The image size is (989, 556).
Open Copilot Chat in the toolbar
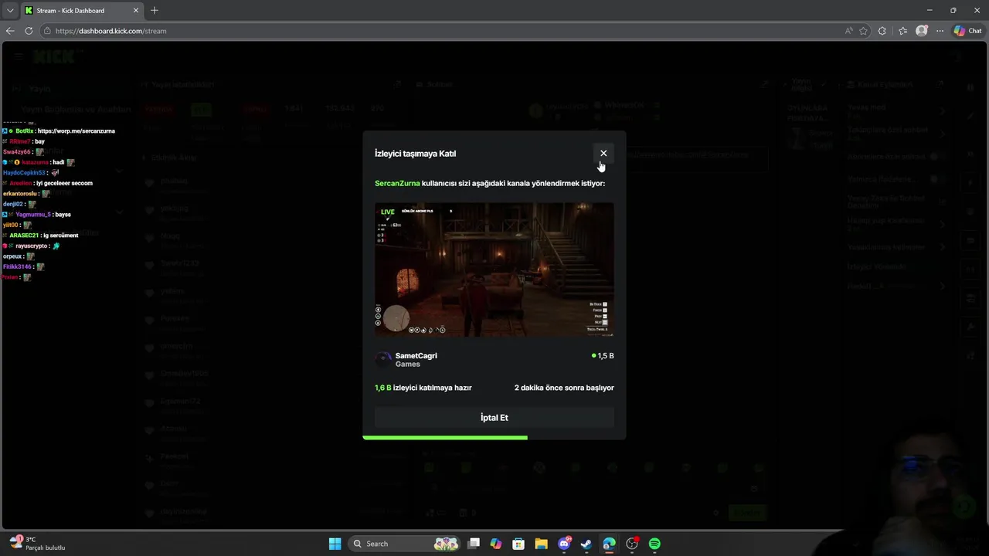pos(967,31)
